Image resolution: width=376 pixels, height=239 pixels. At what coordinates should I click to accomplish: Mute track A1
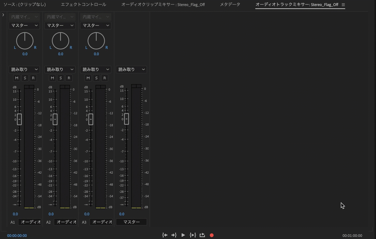(x=17, y=78)
